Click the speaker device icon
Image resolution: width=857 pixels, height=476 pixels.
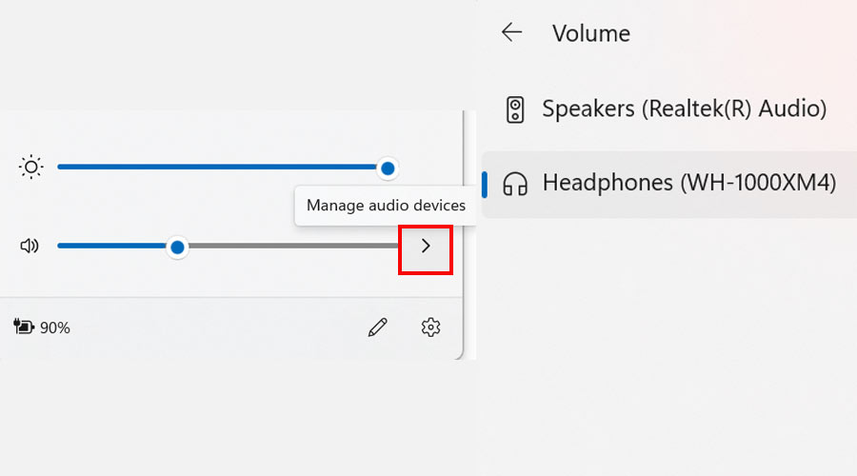coord(515,109)
